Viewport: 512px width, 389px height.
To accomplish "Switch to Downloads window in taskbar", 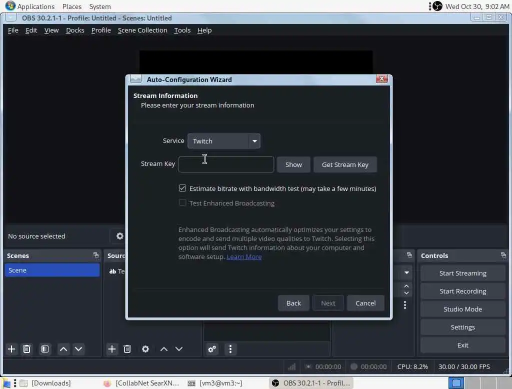I will tap(45, 383).
